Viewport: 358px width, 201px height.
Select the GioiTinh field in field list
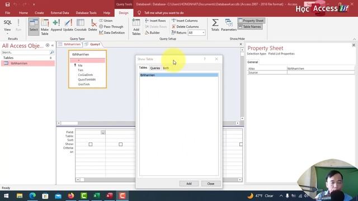84,84
